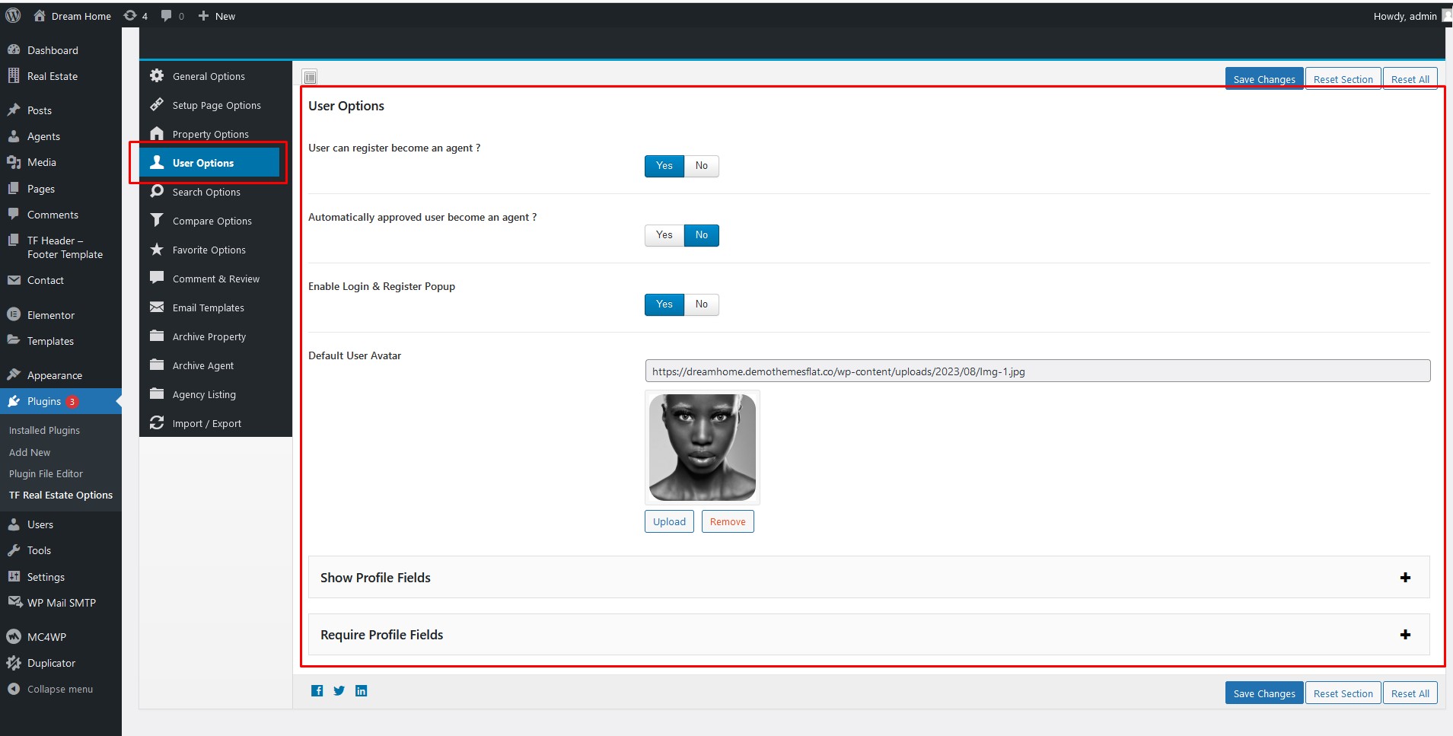The height and width of the screenshot is (736, 1453).
Task: Open Plugin File Editor submenu link
Action: tap(46, 473)
